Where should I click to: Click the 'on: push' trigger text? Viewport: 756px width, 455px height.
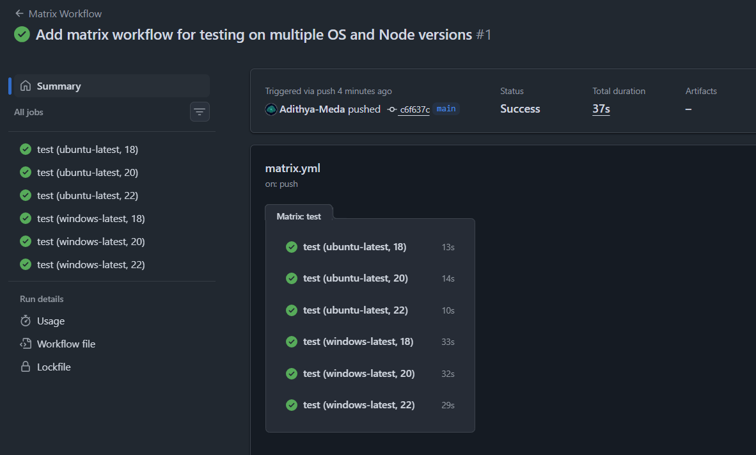coord(281,184)
